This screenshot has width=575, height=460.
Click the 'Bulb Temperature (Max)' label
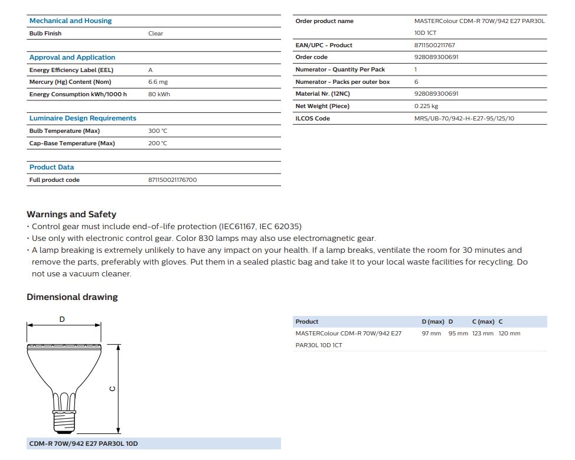pyautogui.click(x=64, y=131)
